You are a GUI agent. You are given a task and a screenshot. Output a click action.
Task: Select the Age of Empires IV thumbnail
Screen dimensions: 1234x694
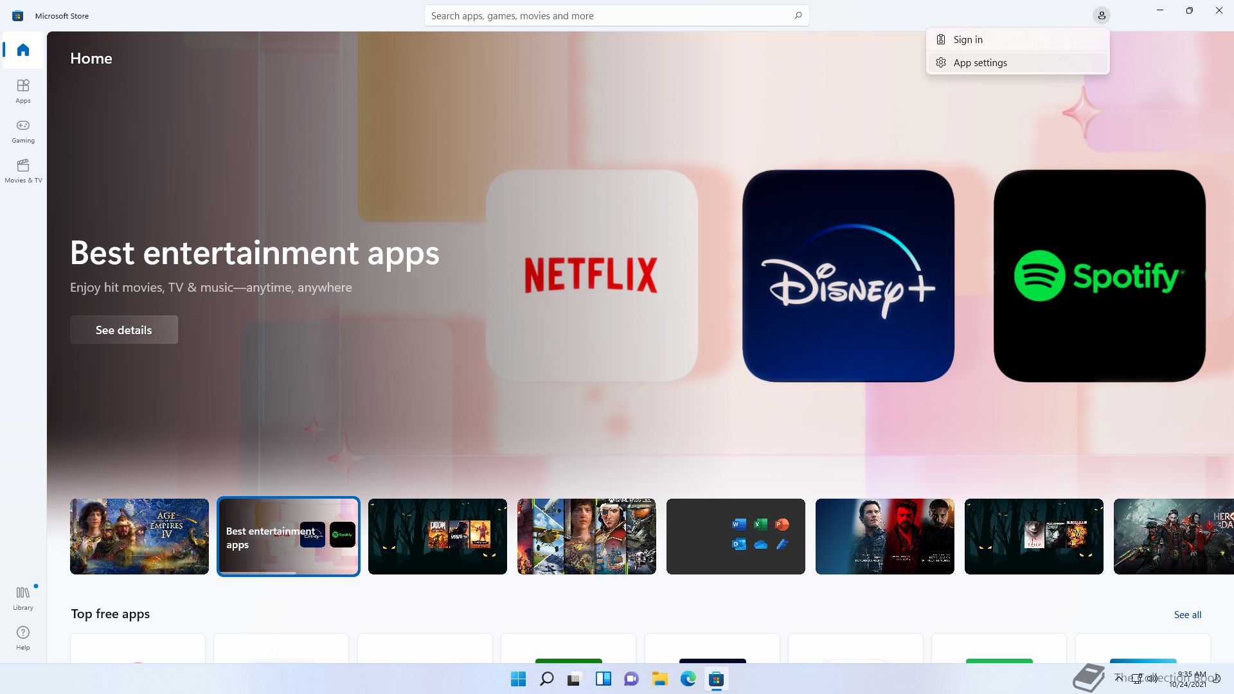click(x=139, y=537)
